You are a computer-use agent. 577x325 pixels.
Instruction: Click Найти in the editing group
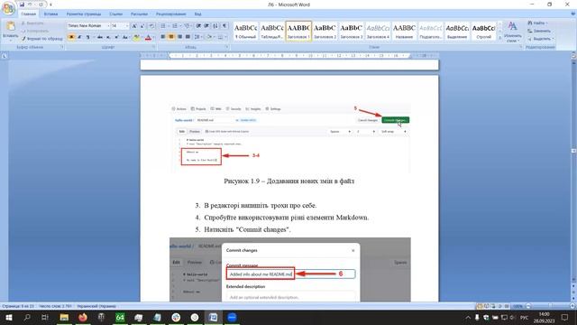click(537, 23)
